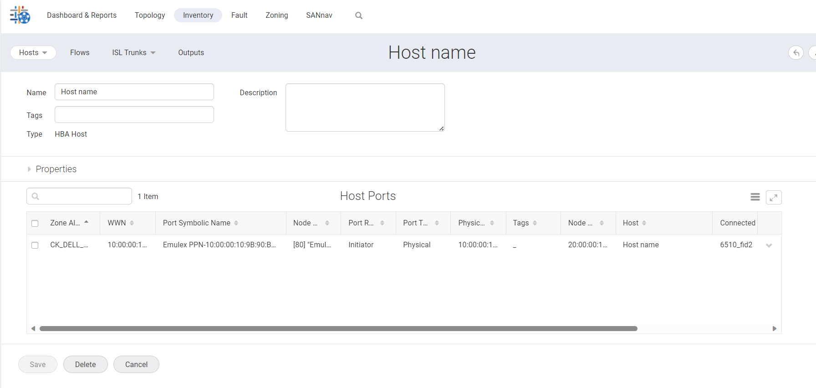Toggle the select-all checkbox in table header
Screen dimensions: 816x388
click(x=35, y=223)
